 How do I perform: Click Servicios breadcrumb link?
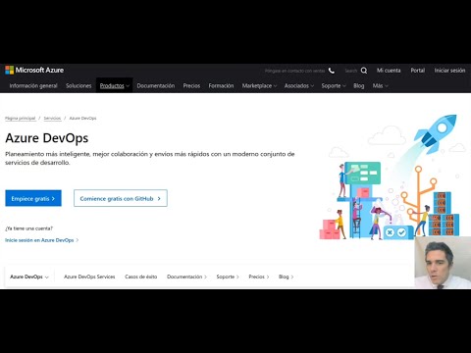[52, 118]
